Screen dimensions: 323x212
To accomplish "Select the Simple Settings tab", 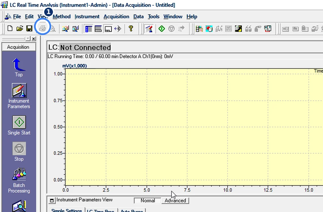I will (x=67, y=210).
